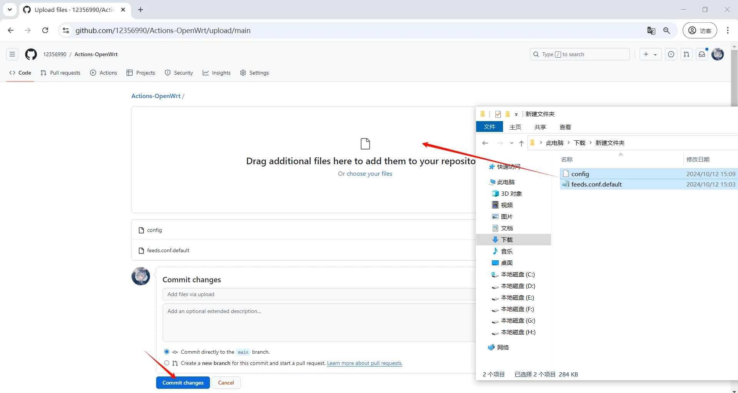Click the user avatar in header
Viewport: 738px width, 393px height.
(x=718, y=54)
